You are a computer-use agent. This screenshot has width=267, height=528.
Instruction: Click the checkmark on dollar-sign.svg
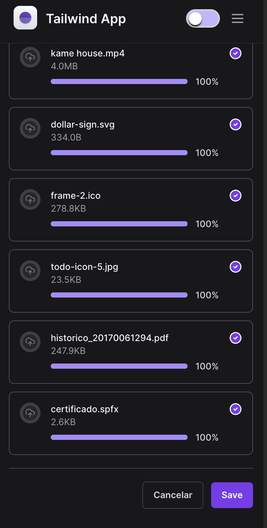[235, 125]
